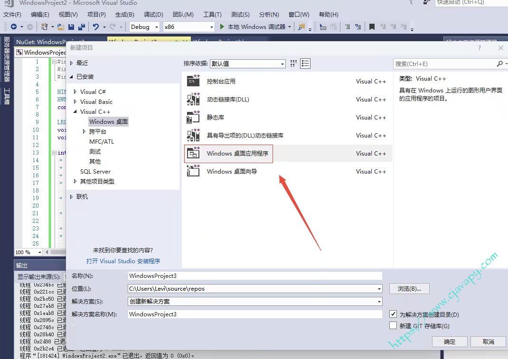
Task: Open the 文件(F) menu
Action: 12,15
